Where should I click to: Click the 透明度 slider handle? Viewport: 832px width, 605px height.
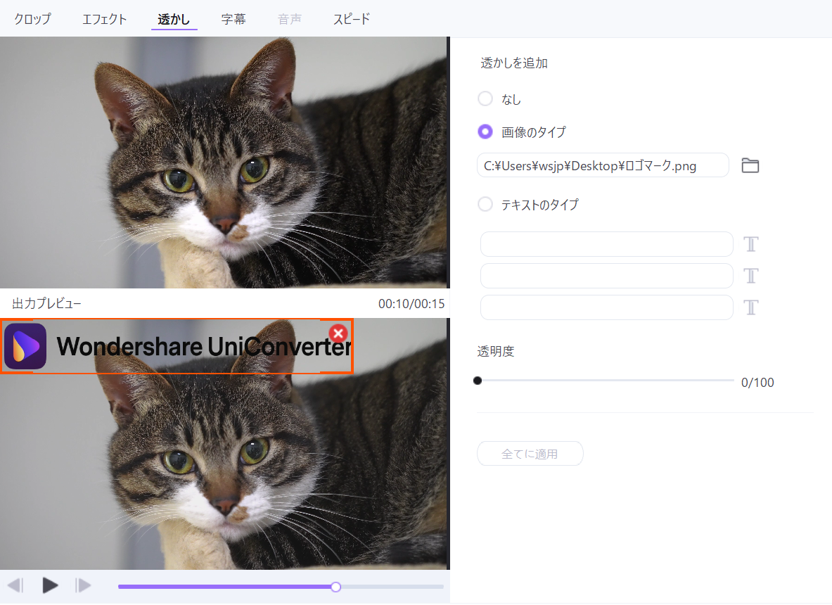tap(478, 381)
